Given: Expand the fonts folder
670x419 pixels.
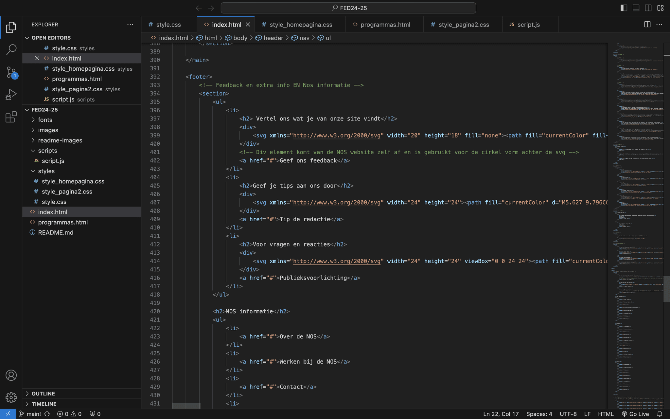Looking at the screenshot, I should pos(45,120).
